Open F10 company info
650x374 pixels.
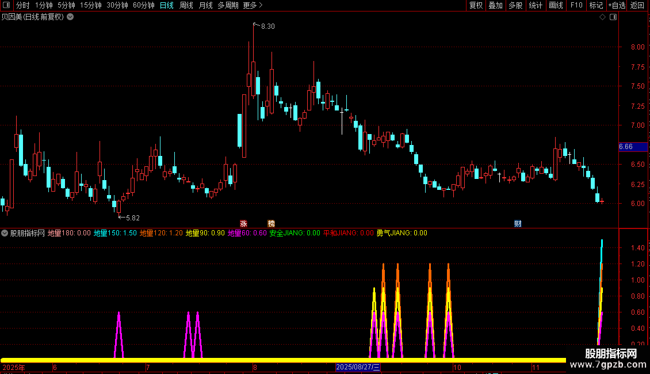576,5
